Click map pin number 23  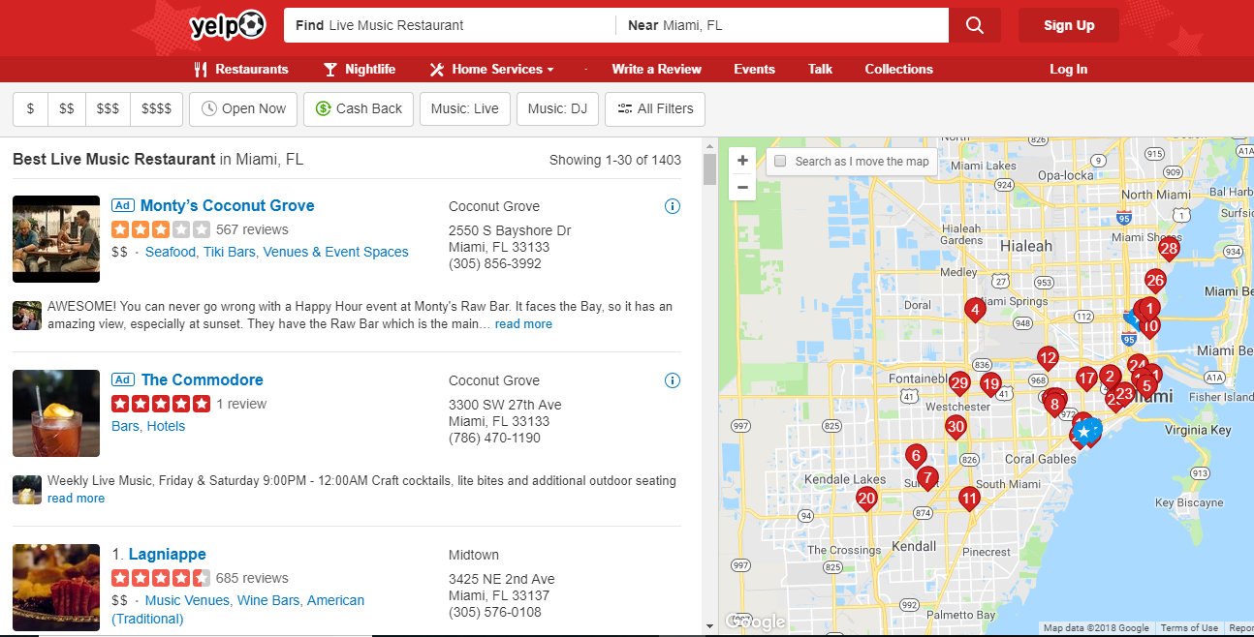point(1123,394)
